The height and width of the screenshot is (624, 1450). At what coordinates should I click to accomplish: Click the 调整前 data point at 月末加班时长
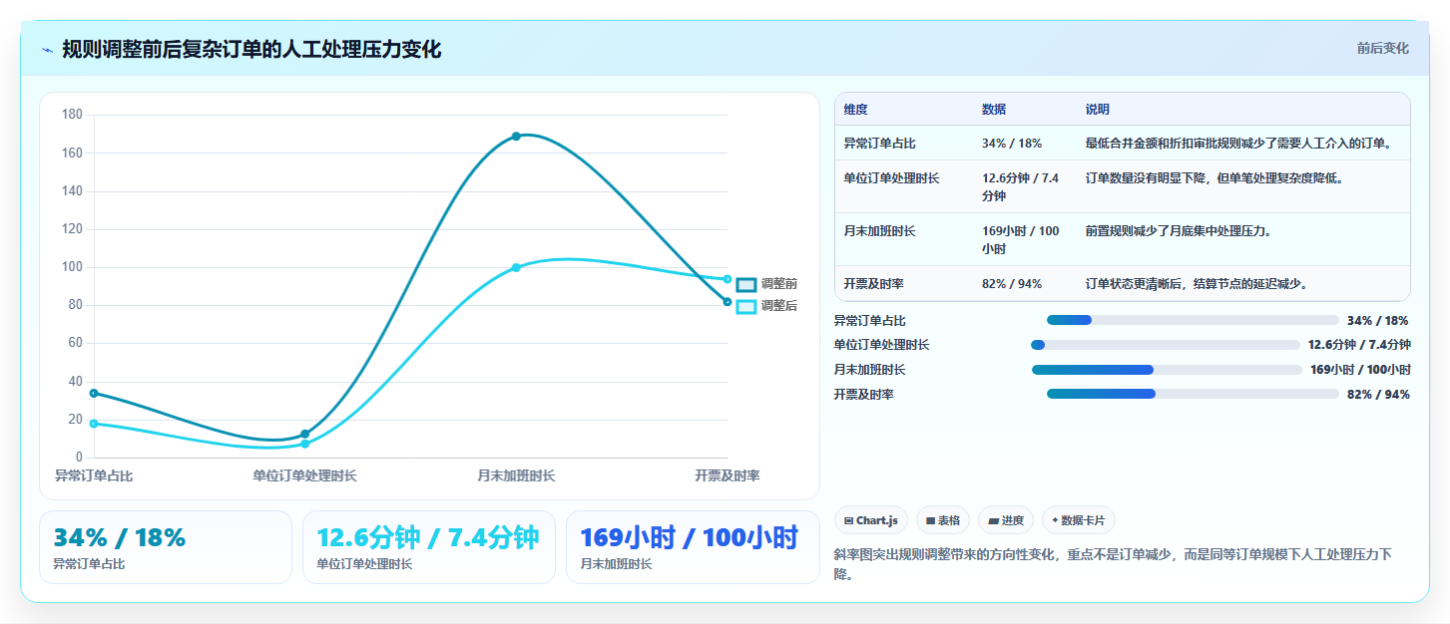(516, 136)
